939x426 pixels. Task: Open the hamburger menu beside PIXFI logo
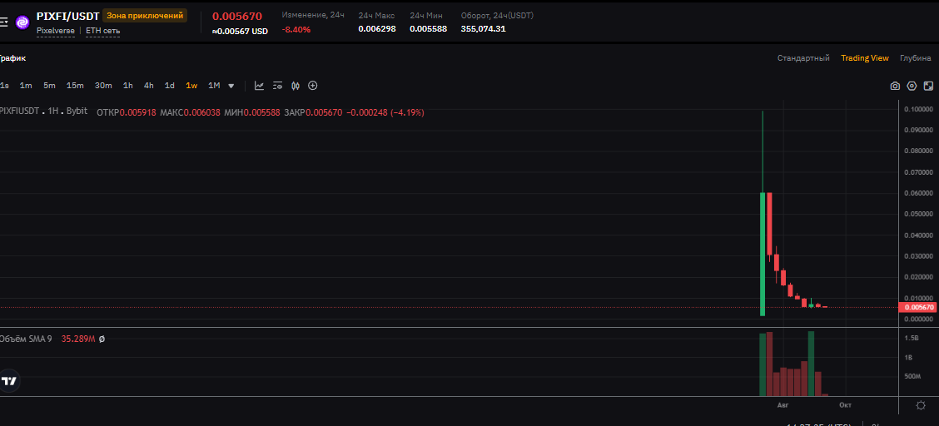(3, 22)
